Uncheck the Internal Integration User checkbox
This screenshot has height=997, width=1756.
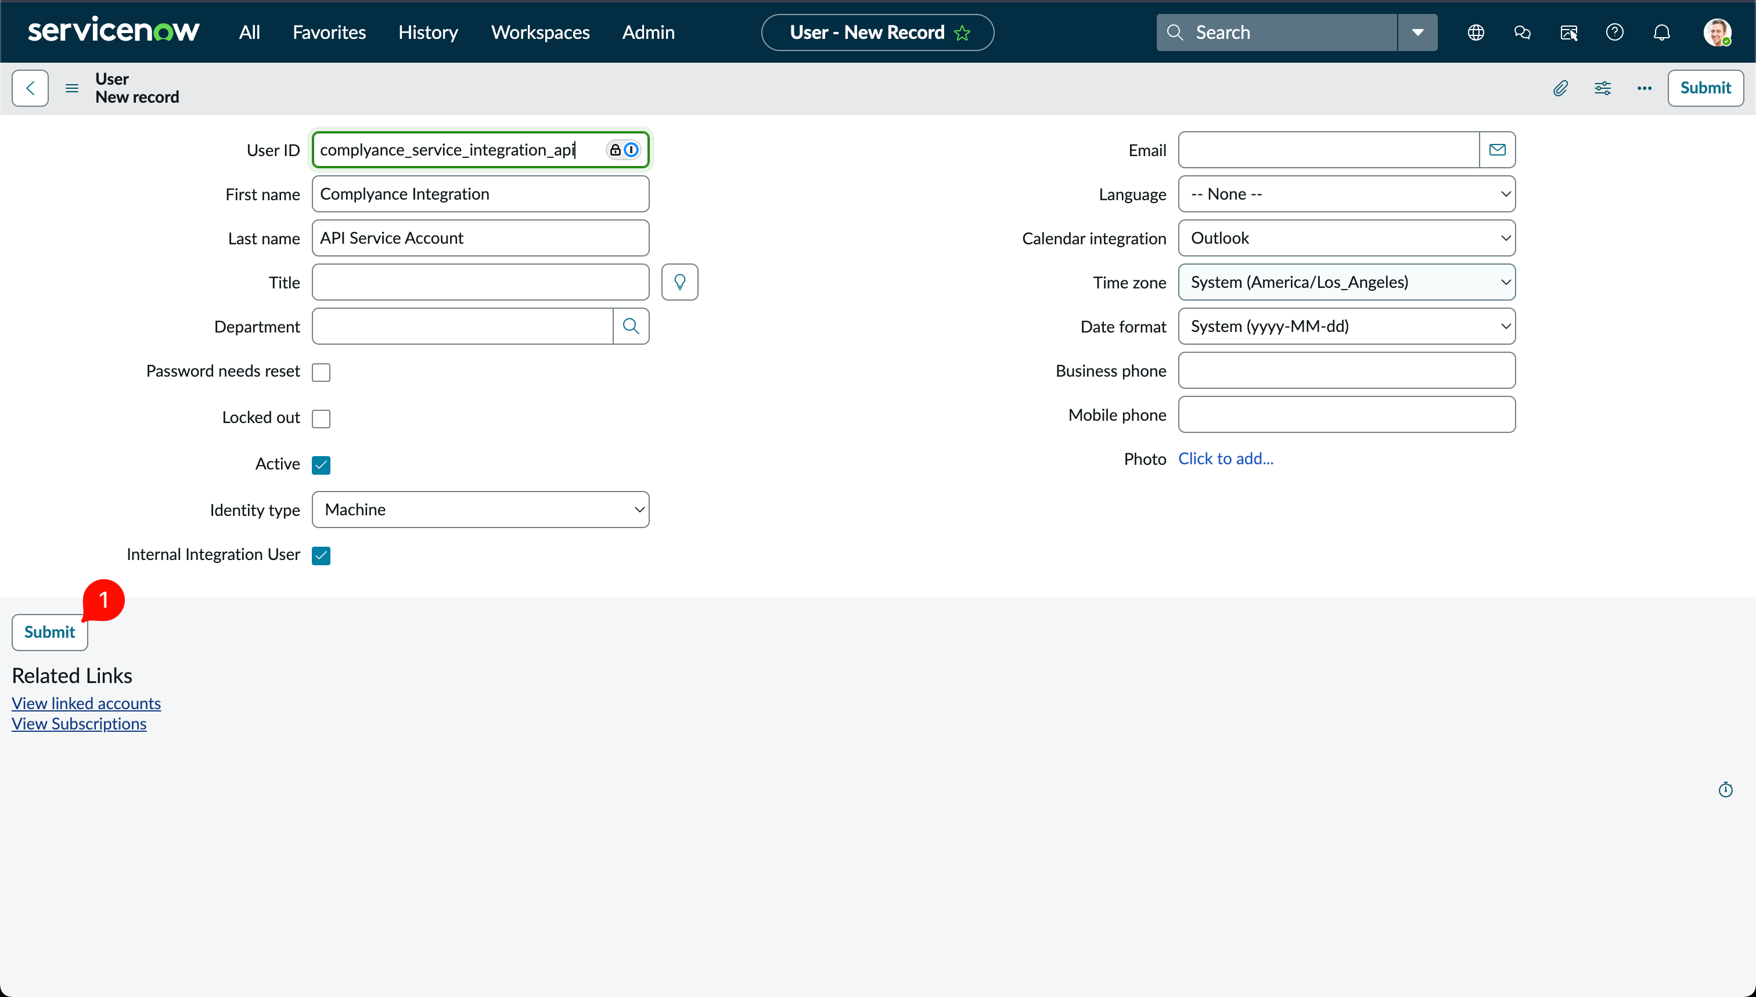(321, 555)
